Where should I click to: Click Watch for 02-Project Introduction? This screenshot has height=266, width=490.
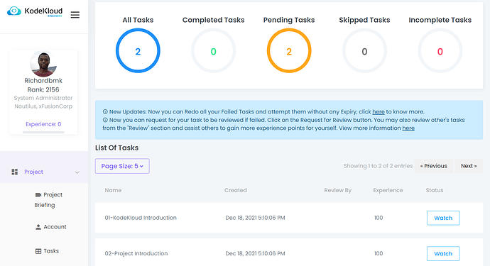(443, 253)
